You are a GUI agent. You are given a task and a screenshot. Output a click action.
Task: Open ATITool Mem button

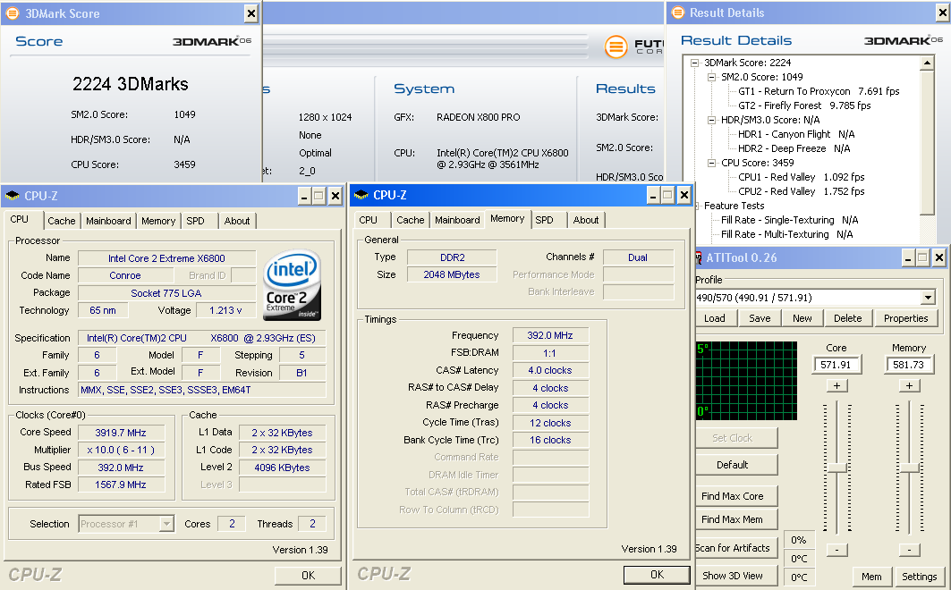[871, 577]
